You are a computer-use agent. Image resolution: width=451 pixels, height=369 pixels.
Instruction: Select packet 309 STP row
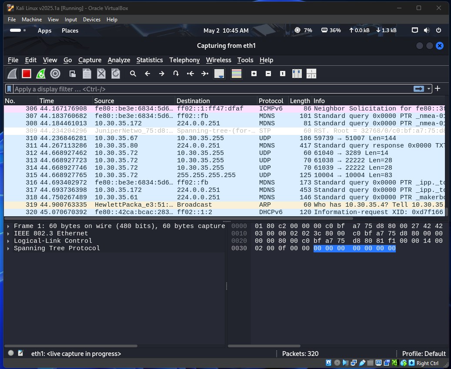[224, 131]
